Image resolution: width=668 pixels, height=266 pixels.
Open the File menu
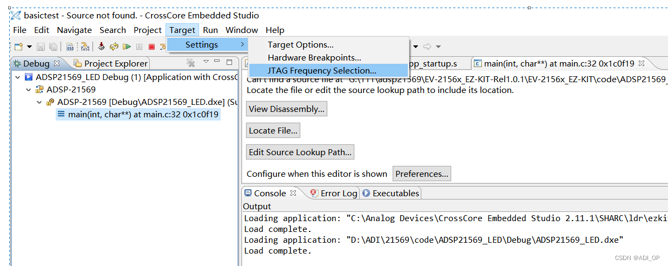coord(19,30)
